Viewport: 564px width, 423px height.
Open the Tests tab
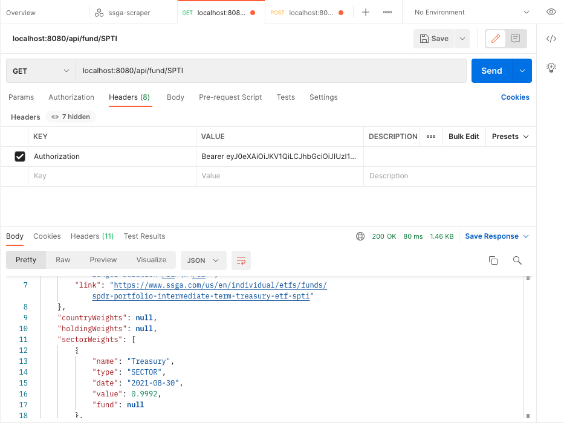[x=285, y=97]
